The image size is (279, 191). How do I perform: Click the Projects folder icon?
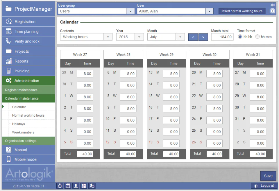(x=8, y=51)
